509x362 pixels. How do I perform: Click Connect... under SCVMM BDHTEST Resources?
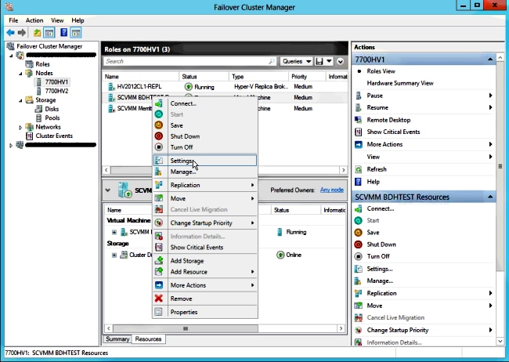pos(381,208)
